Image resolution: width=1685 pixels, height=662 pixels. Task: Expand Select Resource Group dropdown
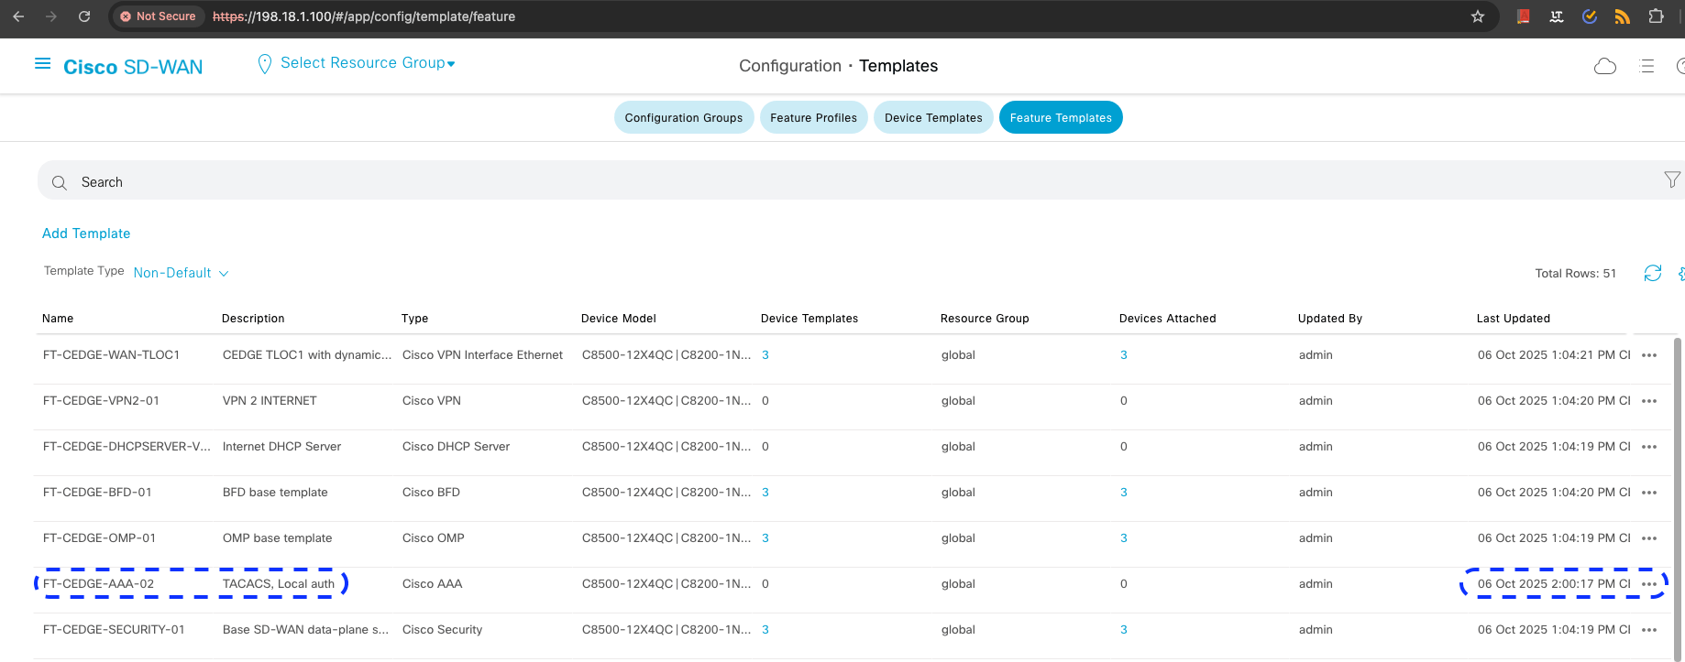[368, 63]
